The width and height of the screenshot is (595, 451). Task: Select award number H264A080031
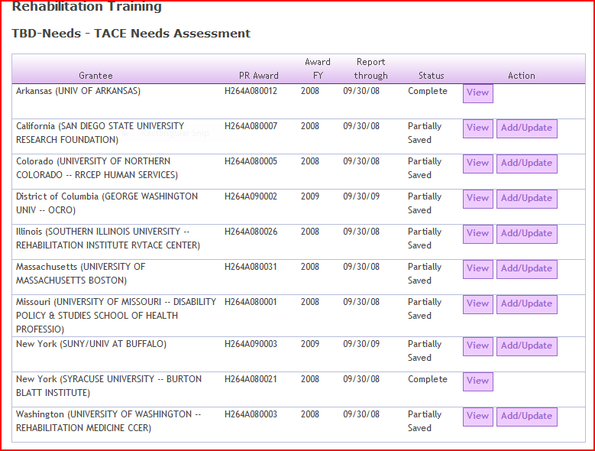(251, 267)
